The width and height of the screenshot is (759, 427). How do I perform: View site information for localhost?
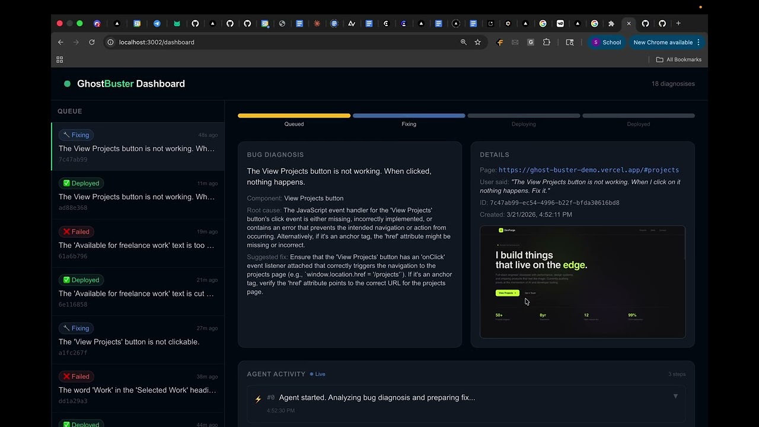click(110, 42)
